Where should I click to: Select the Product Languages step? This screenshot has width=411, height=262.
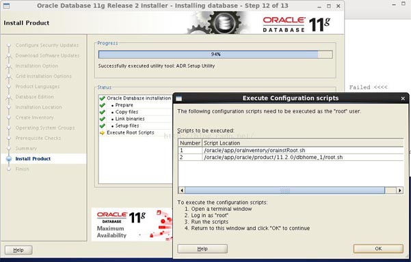[x=38, y=86]
